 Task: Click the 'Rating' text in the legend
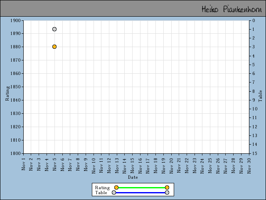pyautogui.click(x=102, y=187)
